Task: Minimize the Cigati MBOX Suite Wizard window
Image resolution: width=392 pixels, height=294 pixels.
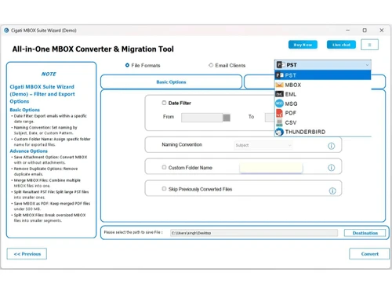Action: pos(347,31)
